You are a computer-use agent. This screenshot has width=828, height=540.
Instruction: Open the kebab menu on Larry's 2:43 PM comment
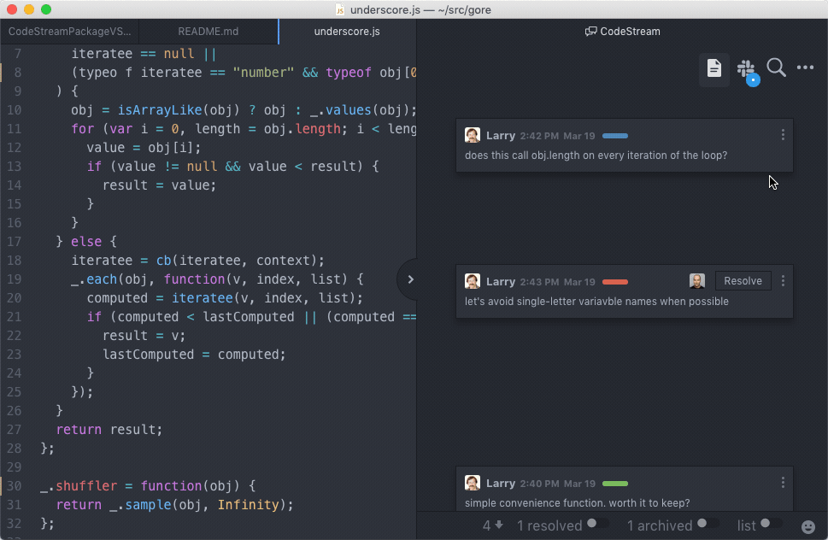[x=783, y=281]
